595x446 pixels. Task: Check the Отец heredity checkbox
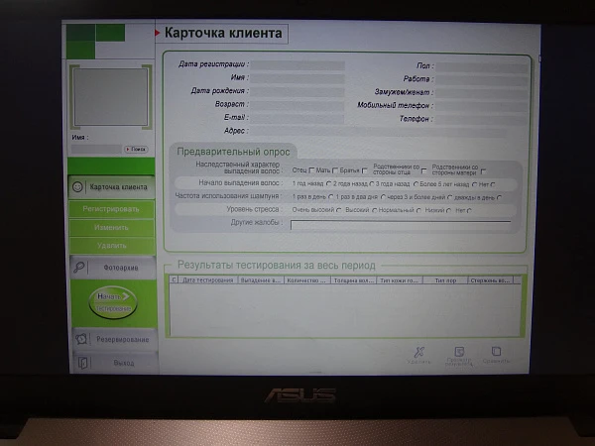coord(311,170)
